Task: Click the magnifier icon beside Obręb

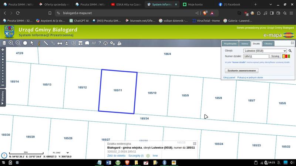Action: point(290,51)
